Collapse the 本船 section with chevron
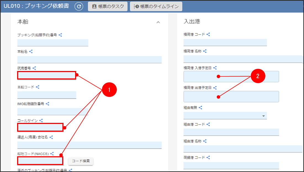 click(x=158, y=22)
